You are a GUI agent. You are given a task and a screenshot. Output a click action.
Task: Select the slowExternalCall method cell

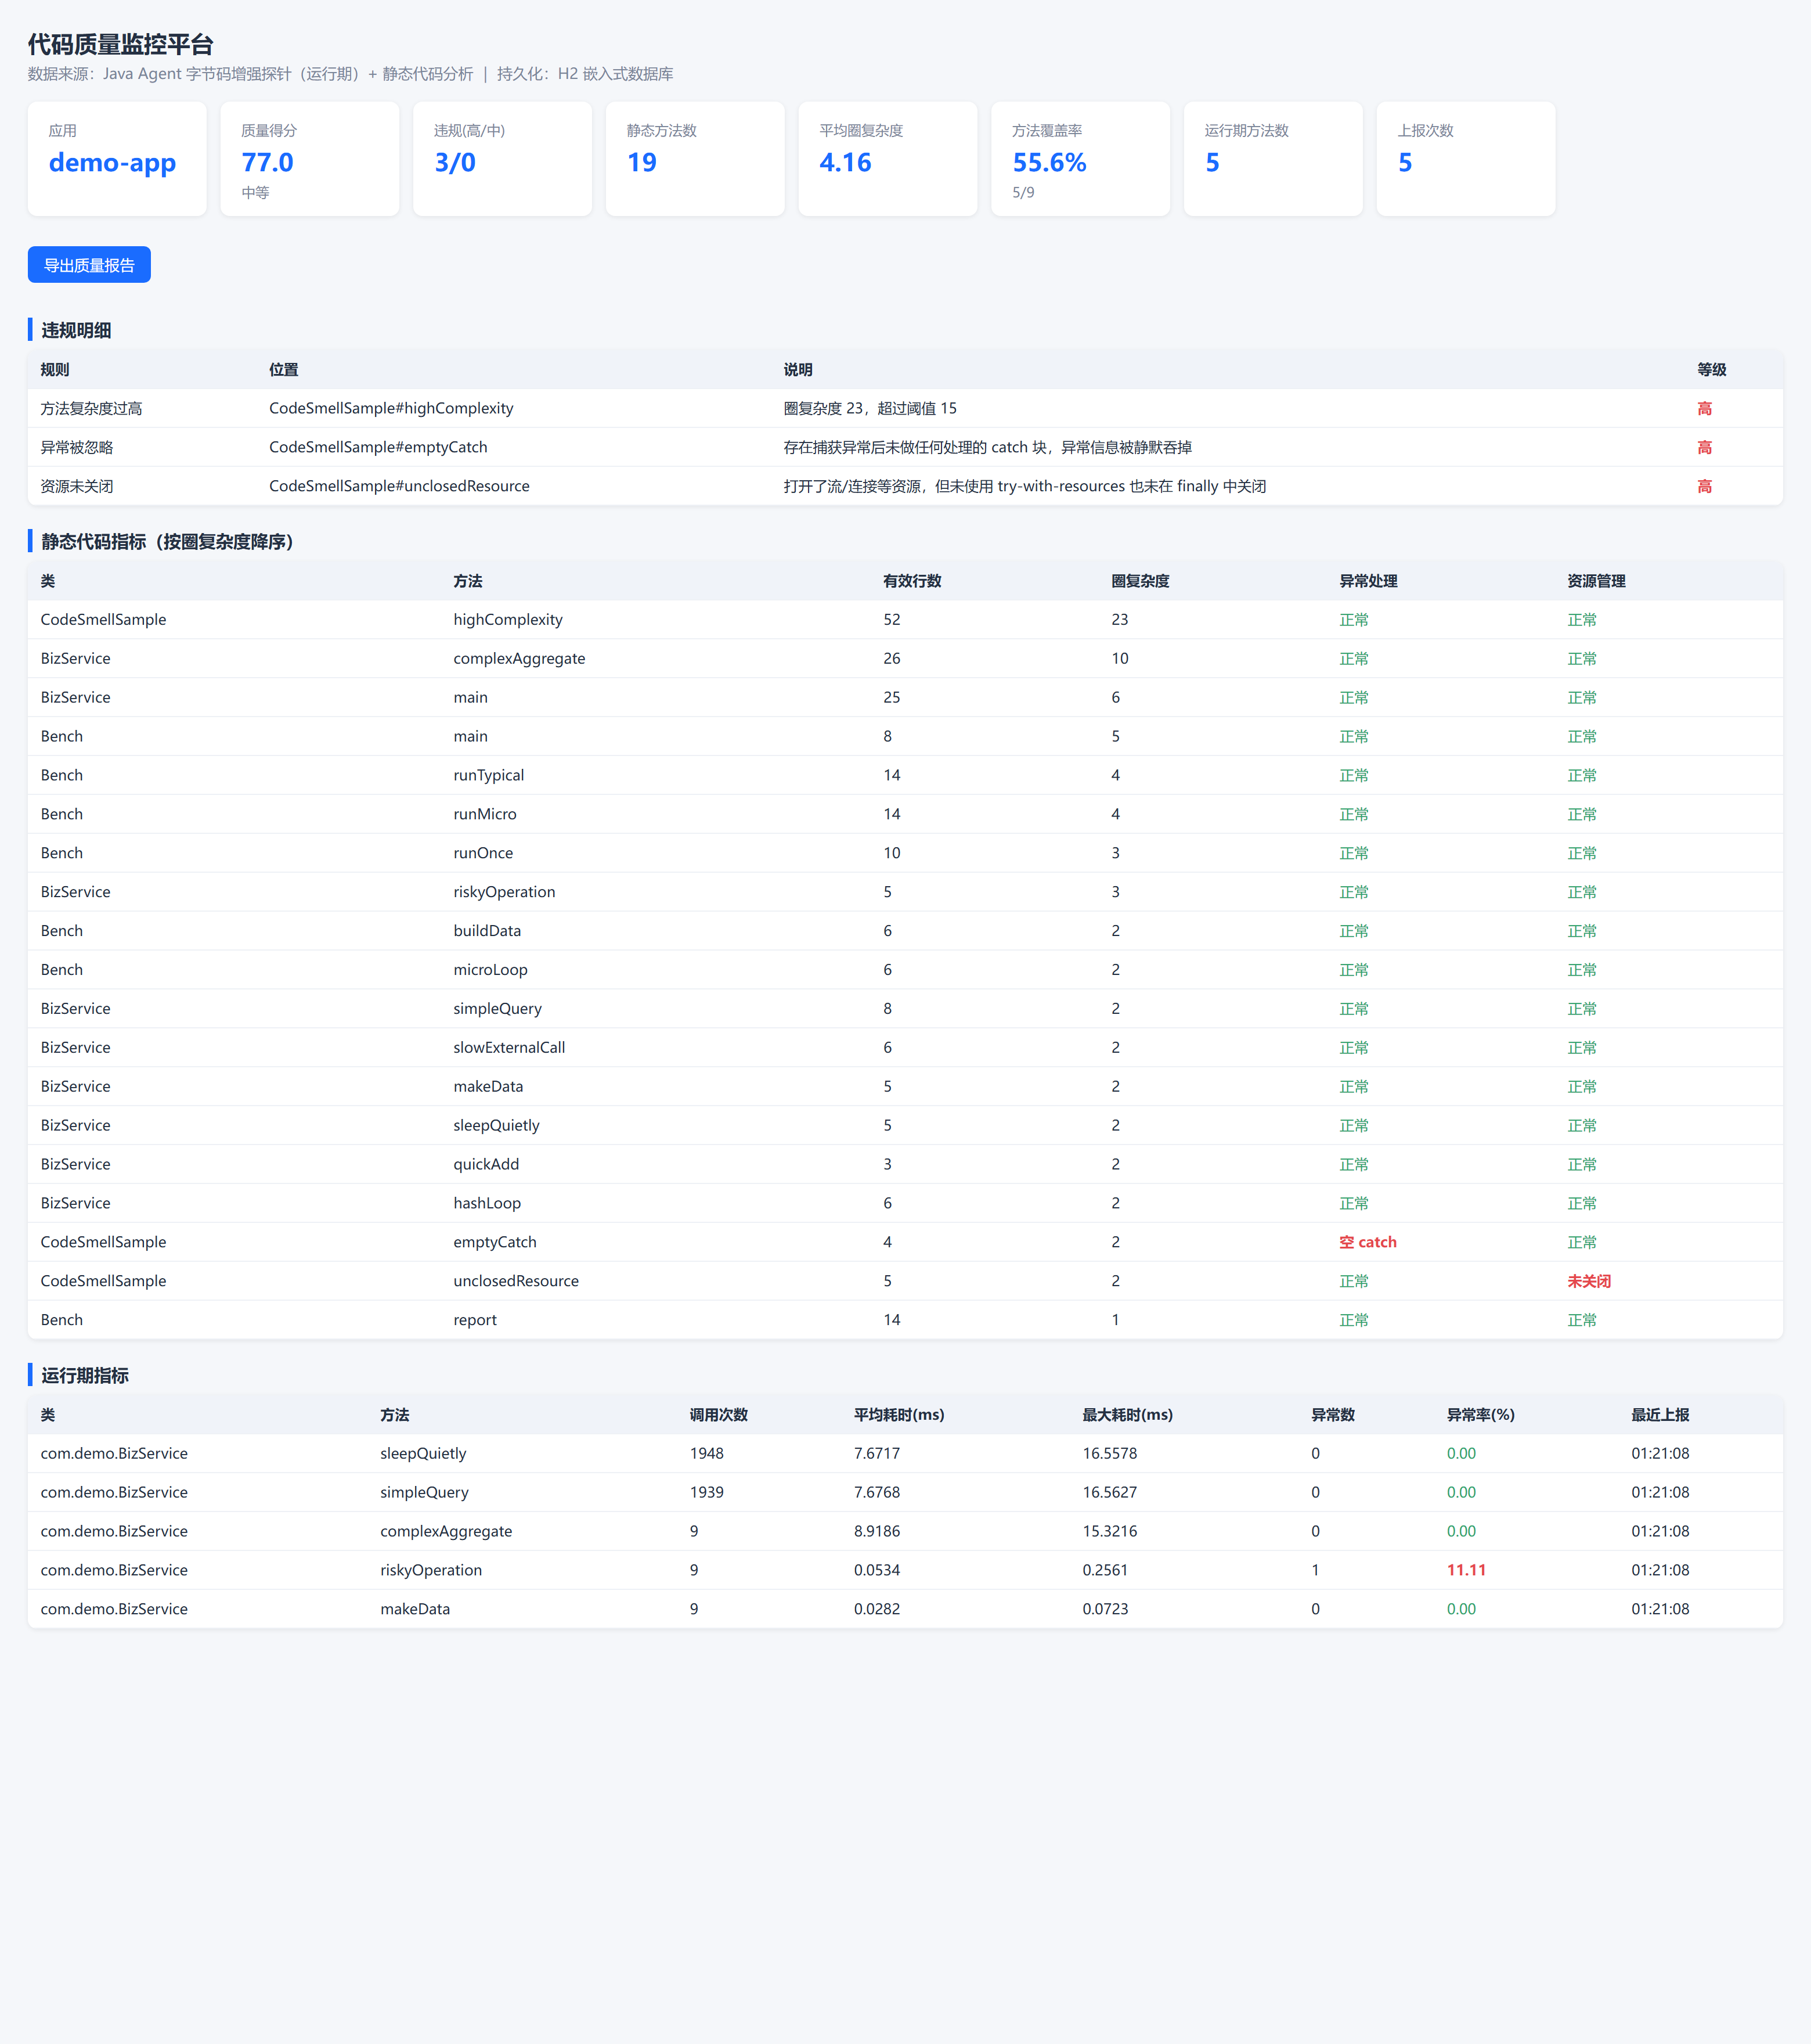(508, 1047)
